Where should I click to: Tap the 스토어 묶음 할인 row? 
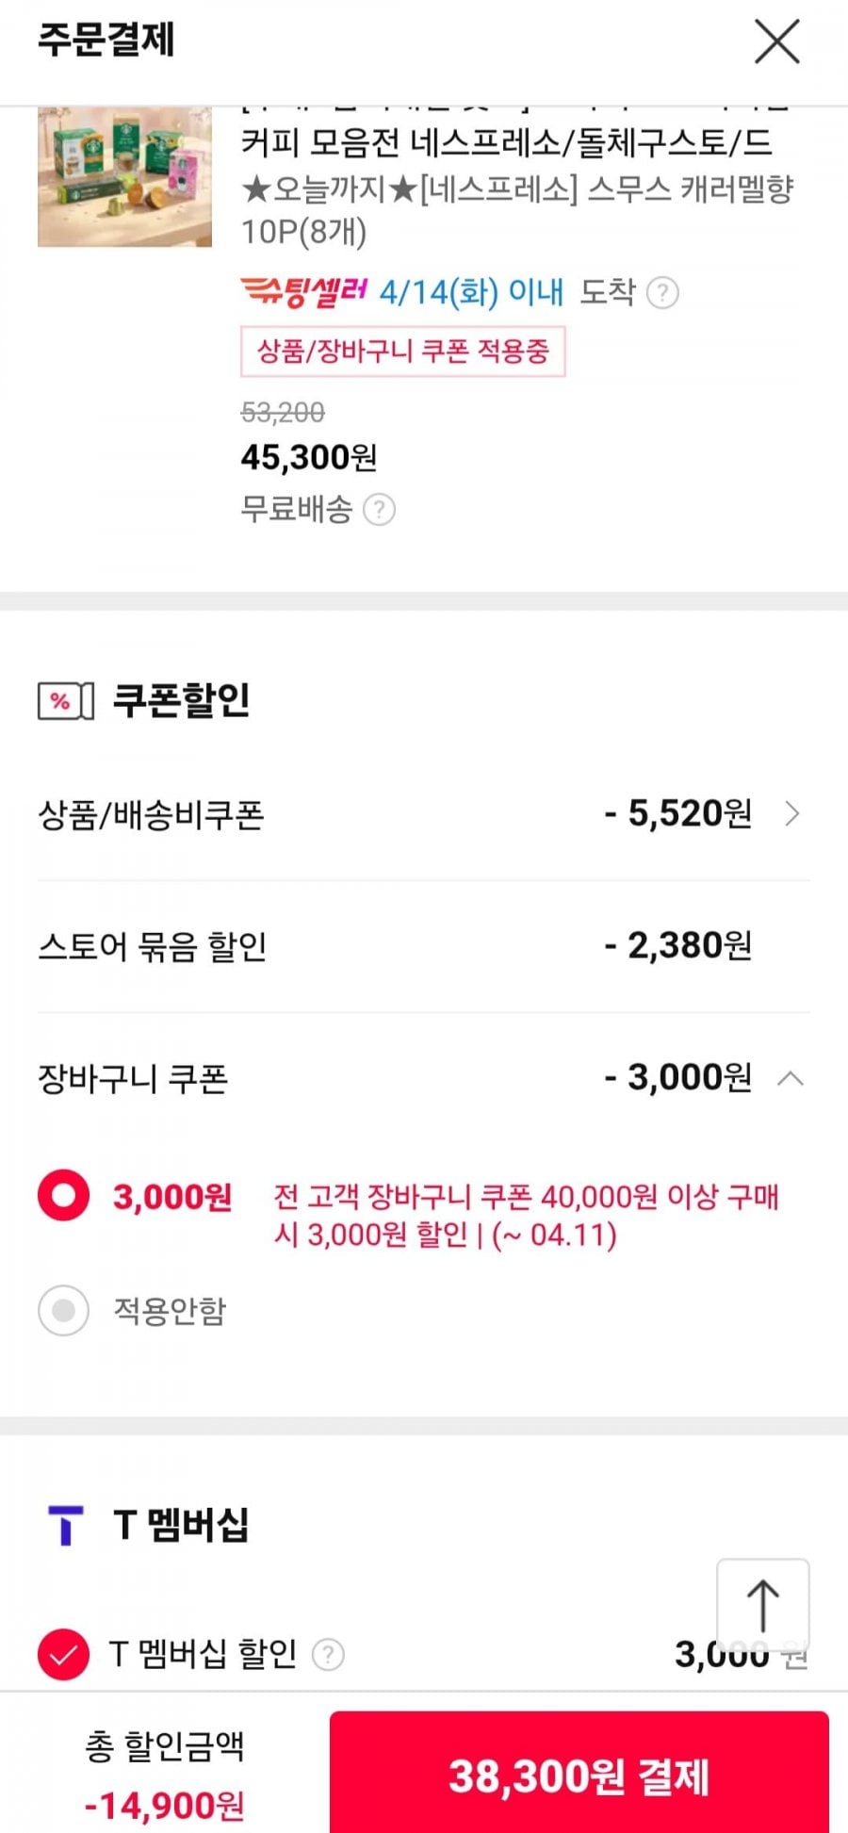[x=423, y=946]
